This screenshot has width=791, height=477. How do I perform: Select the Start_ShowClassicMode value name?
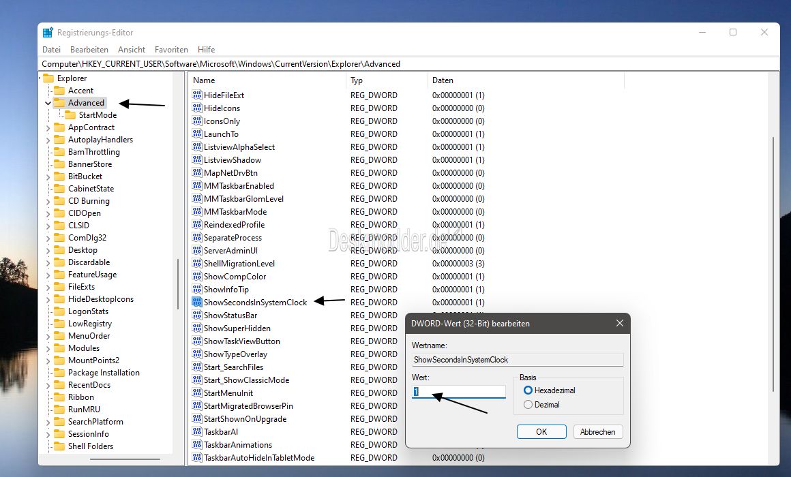point(247,380)
